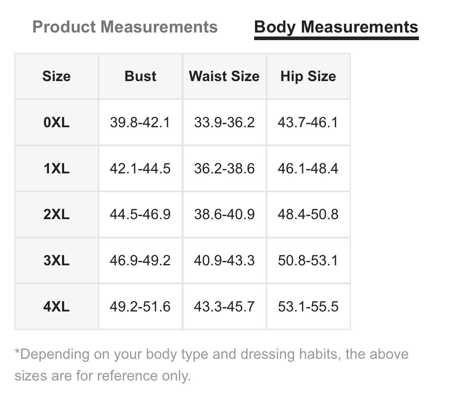Select the 4XL size row label
Viewport: 451px width, 409px height.
(x=57, y=307)
